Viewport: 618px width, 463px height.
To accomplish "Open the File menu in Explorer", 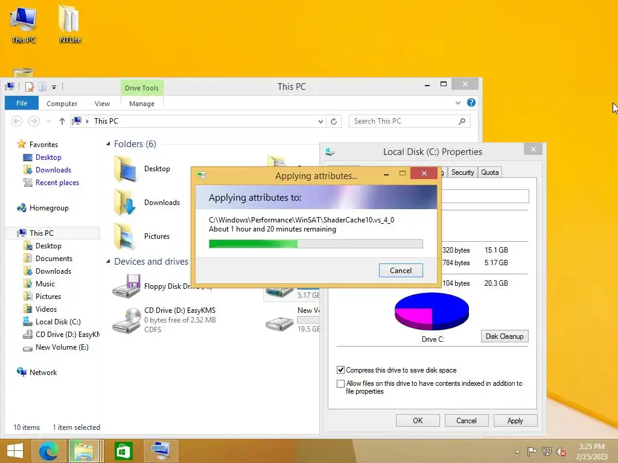I will (22, 103).
